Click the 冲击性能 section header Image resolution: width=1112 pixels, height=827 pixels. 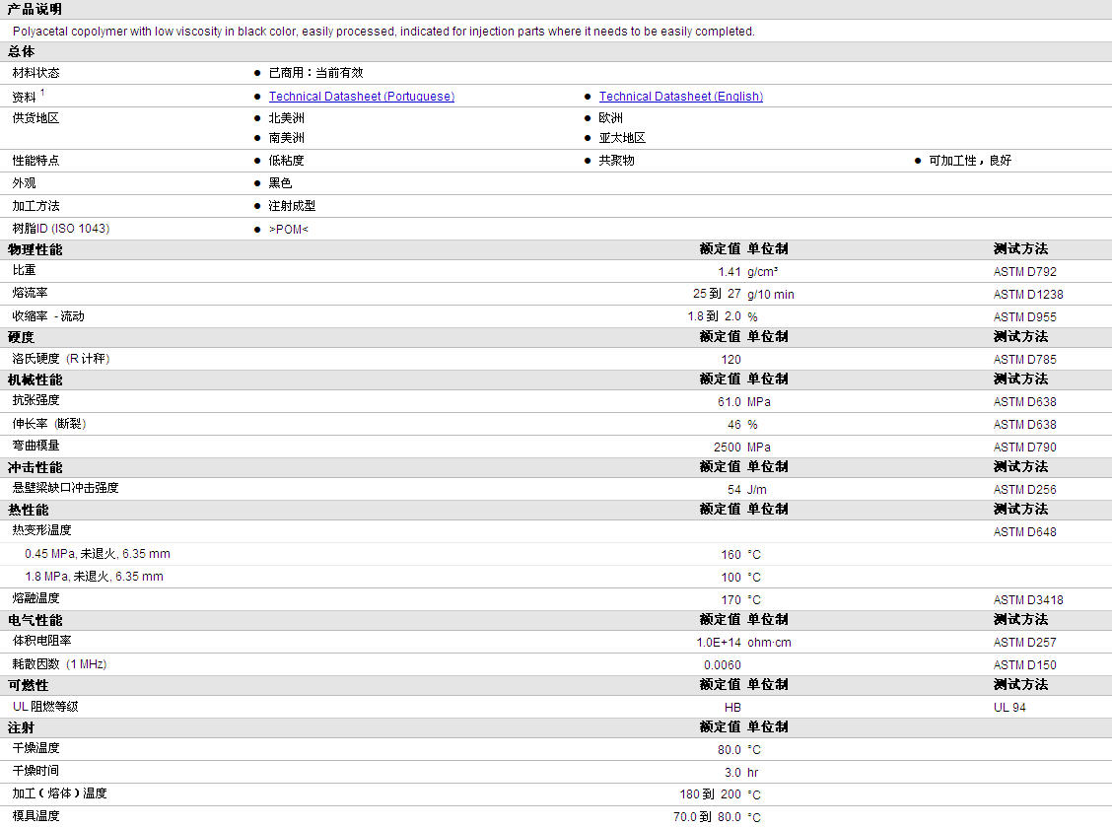35,468
